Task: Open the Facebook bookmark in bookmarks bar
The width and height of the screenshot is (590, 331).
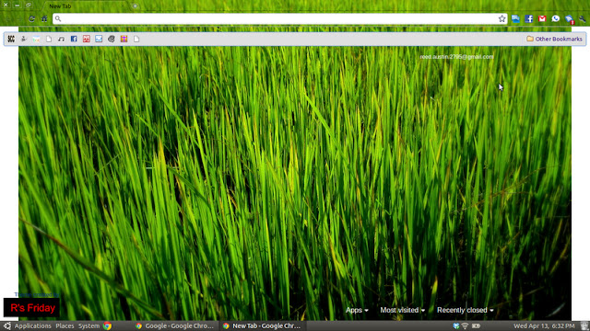Action: [74, 39]
